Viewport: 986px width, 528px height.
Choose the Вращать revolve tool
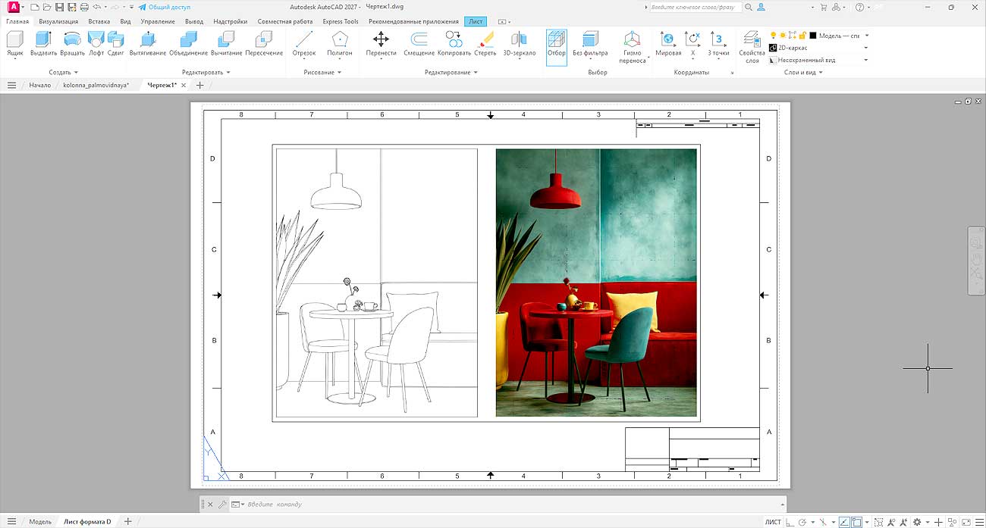(x=72, y=44)
